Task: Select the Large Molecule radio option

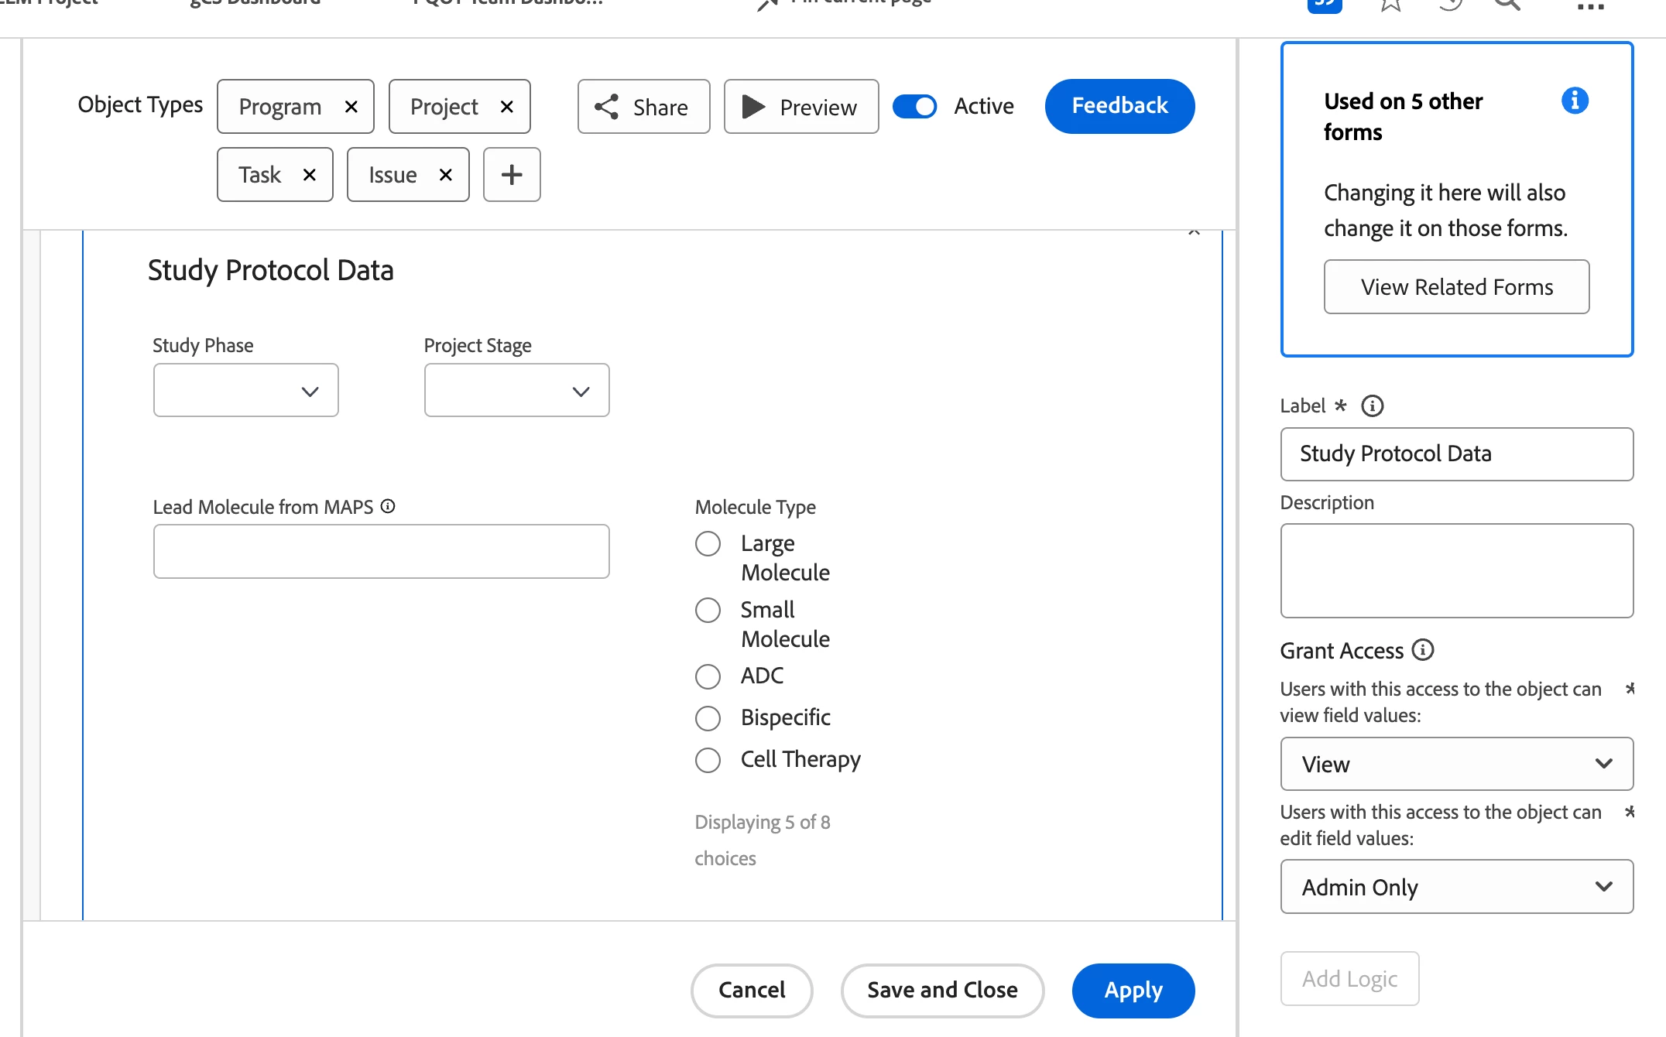Action: click(708, 543)
